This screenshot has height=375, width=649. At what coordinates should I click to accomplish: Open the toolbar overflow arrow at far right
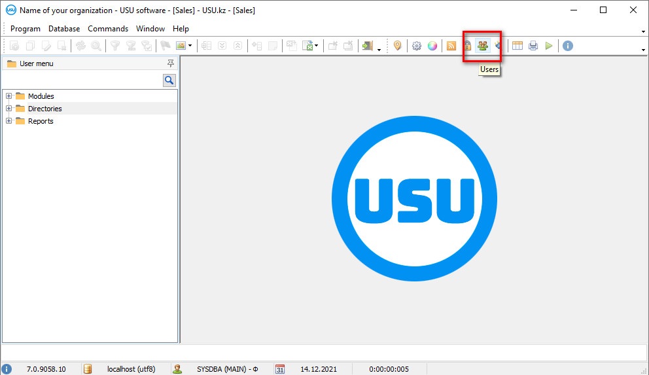(643, 50)
